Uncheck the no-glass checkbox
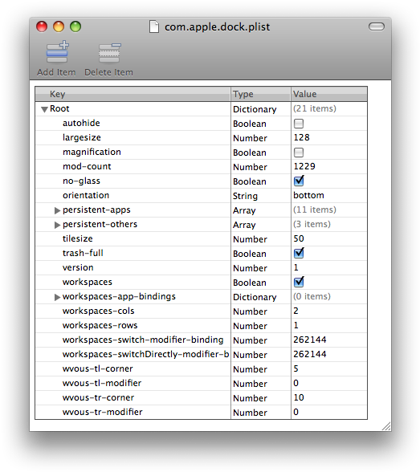 [x=299, y=181]
